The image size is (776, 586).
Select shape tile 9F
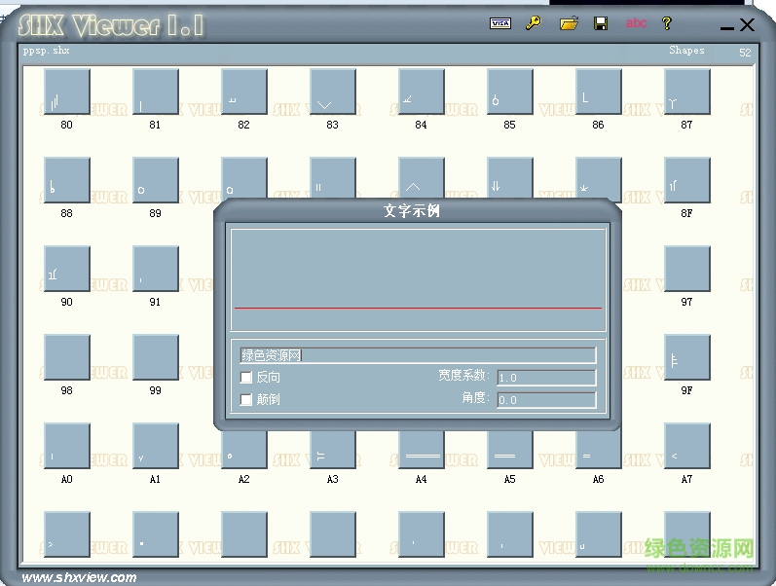point(687,357)
